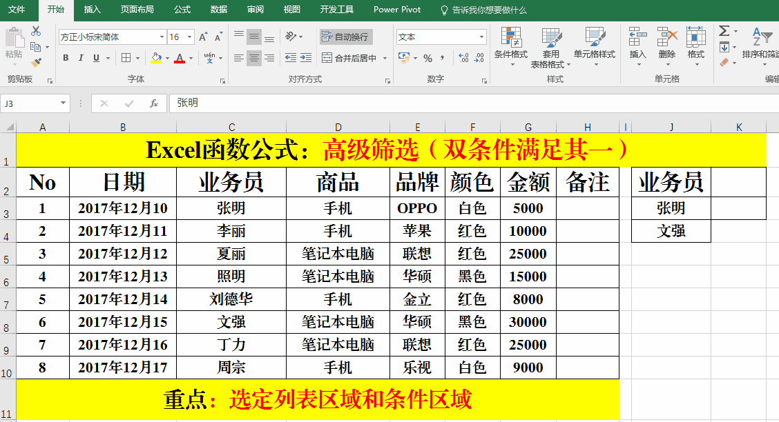Toggle Italic formatting
The image size is (779, 422).
[81, 58]
